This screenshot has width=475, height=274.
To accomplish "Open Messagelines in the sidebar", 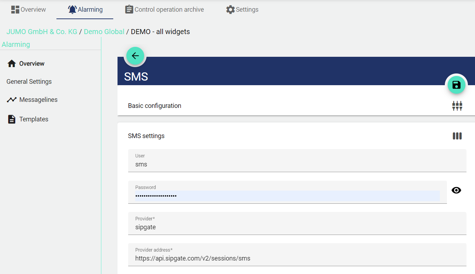I will pyautogui.click(x=38, y=100).
